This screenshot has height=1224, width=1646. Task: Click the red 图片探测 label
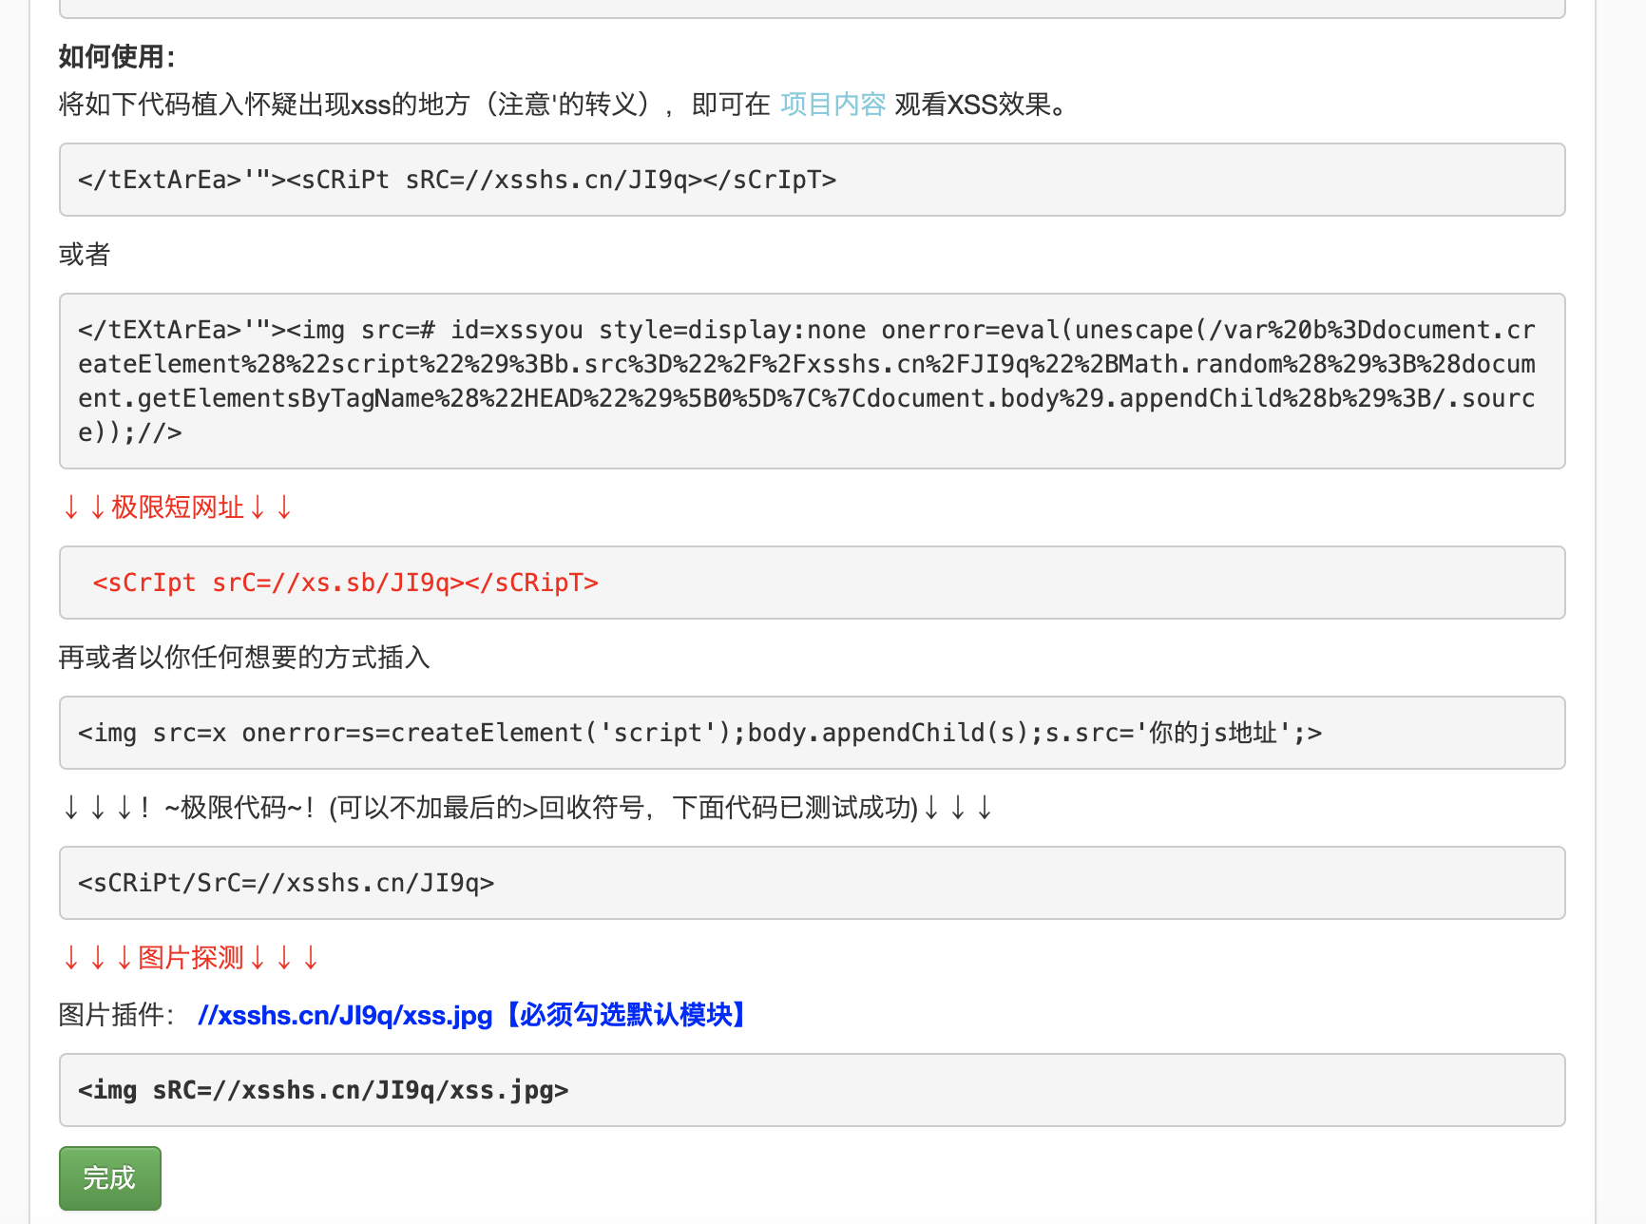[x=191, y=958]
